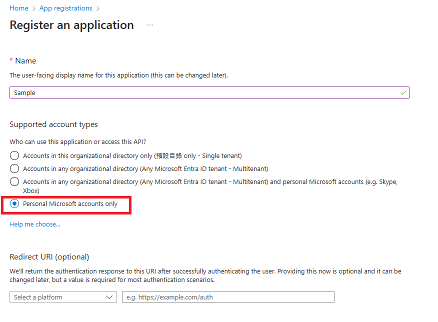
Task: Click the chevron following App registrations breadcrumb
Action: pos(98,8)
